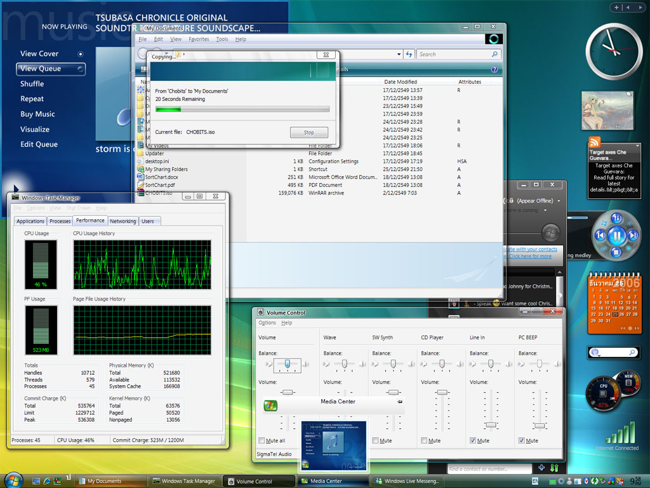The image size is (650, 488).
Task: Click the Vista Start orb
Action: pos(13,480)
